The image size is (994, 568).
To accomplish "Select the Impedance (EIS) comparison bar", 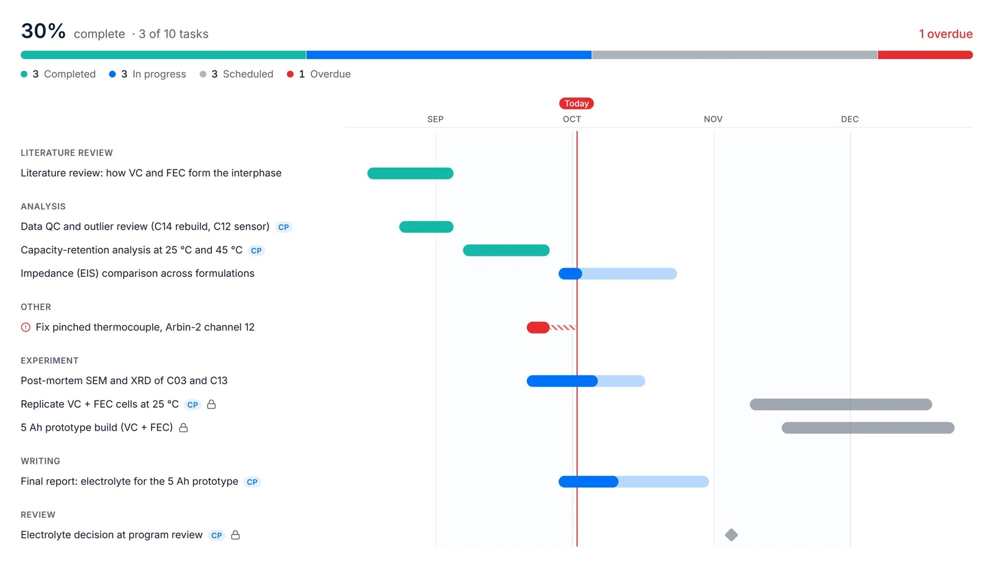I will (x=618, y=274).
